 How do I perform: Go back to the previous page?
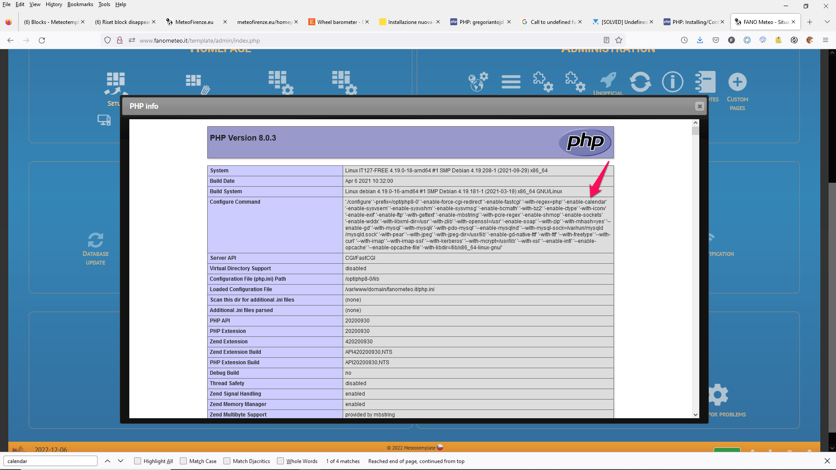[10, 40]
